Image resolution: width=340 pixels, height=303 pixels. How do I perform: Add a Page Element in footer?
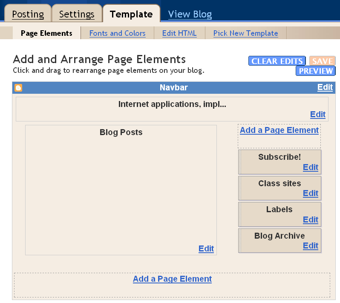(x=173, y=279)
